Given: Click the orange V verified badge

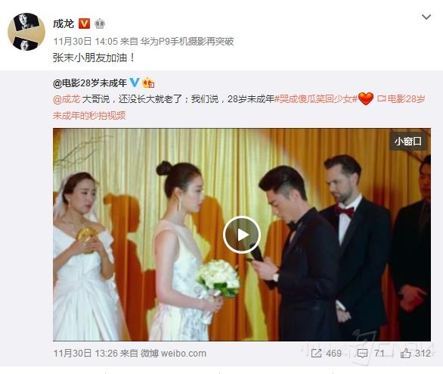Looking at the screenshot, I should tap(84, 23).
